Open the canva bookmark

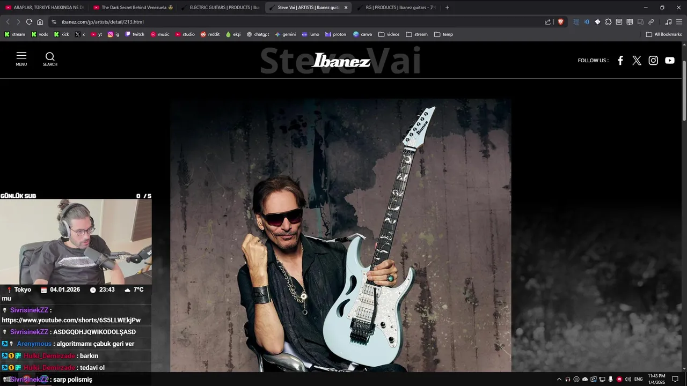tap(362, 34)
